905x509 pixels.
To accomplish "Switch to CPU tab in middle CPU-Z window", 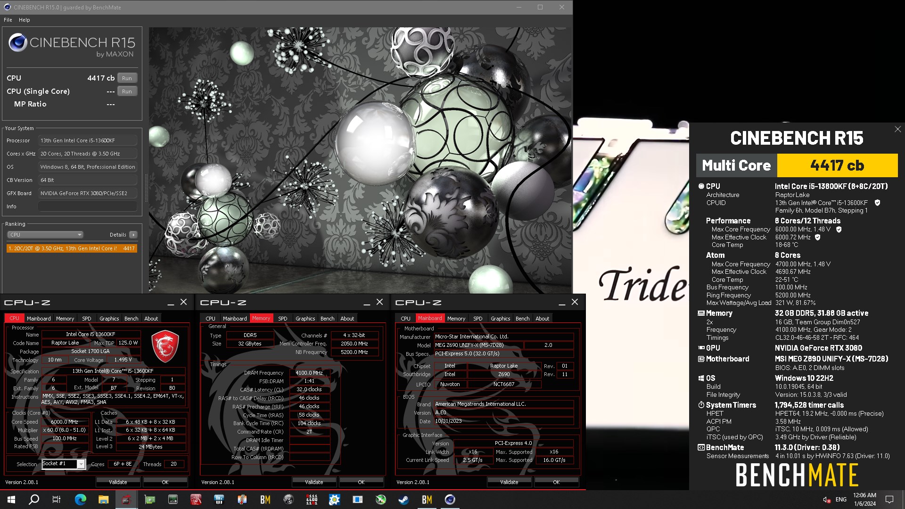I will click(210, 319).
